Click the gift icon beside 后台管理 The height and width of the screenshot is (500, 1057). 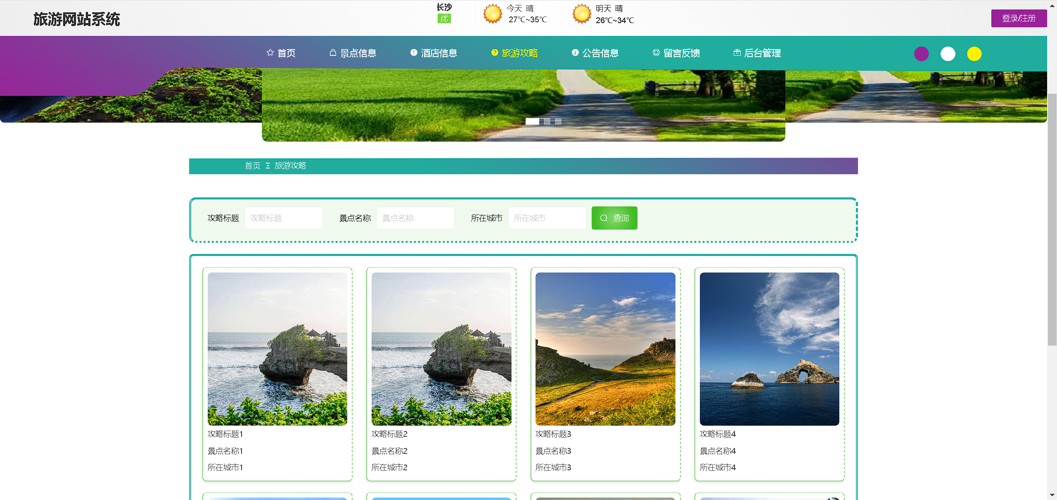coord(737,52)
